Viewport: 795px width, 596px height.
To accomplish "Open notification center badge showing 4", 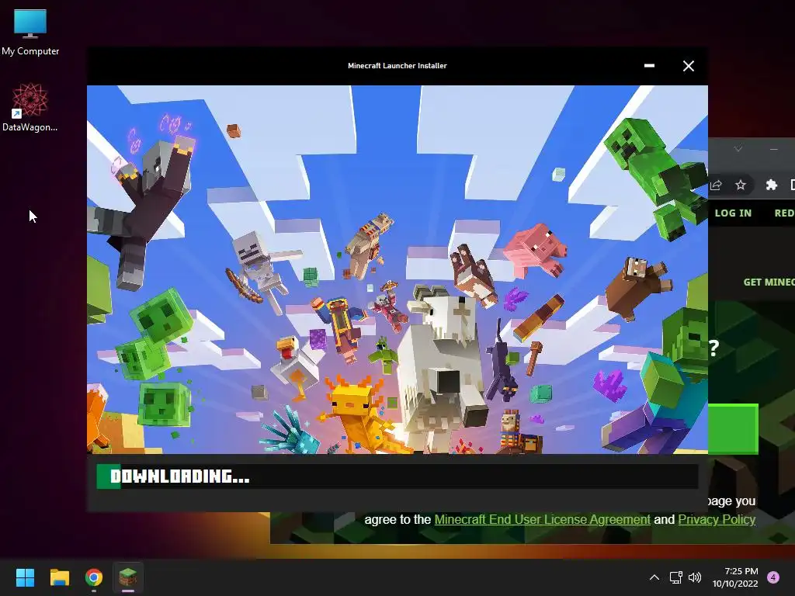I will pos(773,577).
